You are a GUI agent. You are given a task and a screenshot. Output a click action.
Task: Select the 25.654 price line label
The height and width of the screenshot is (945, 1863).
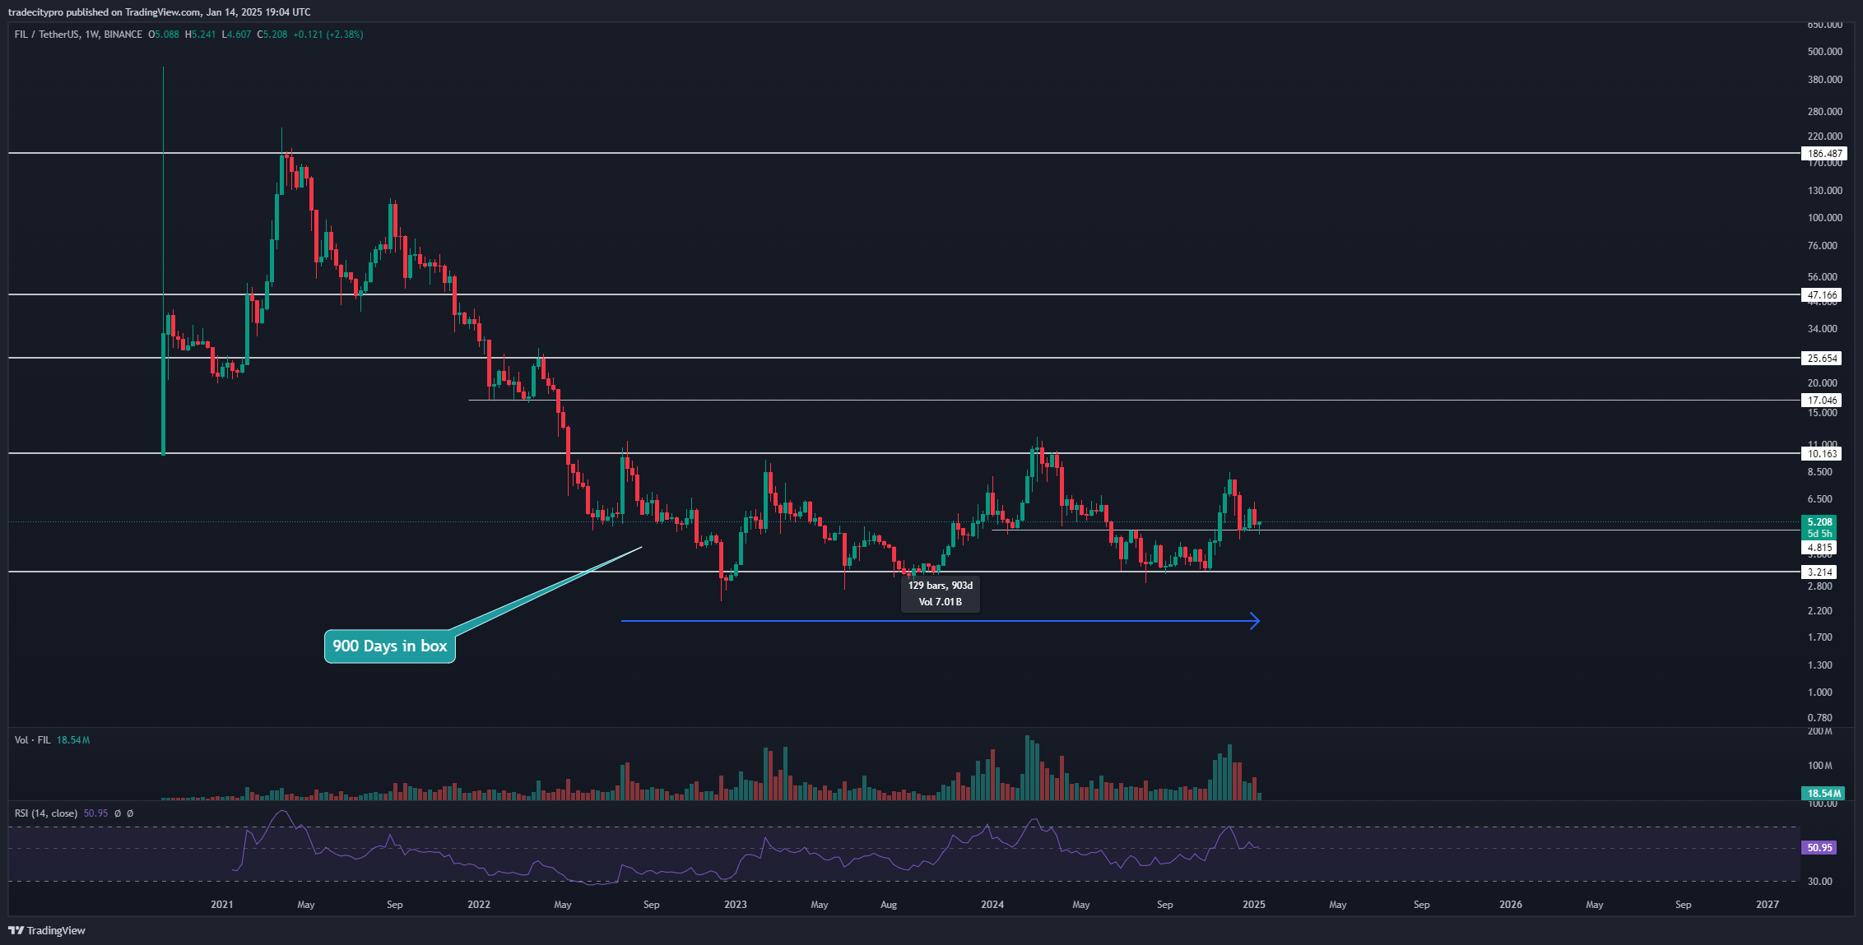pyautogui.click(x=1822, y=359)
